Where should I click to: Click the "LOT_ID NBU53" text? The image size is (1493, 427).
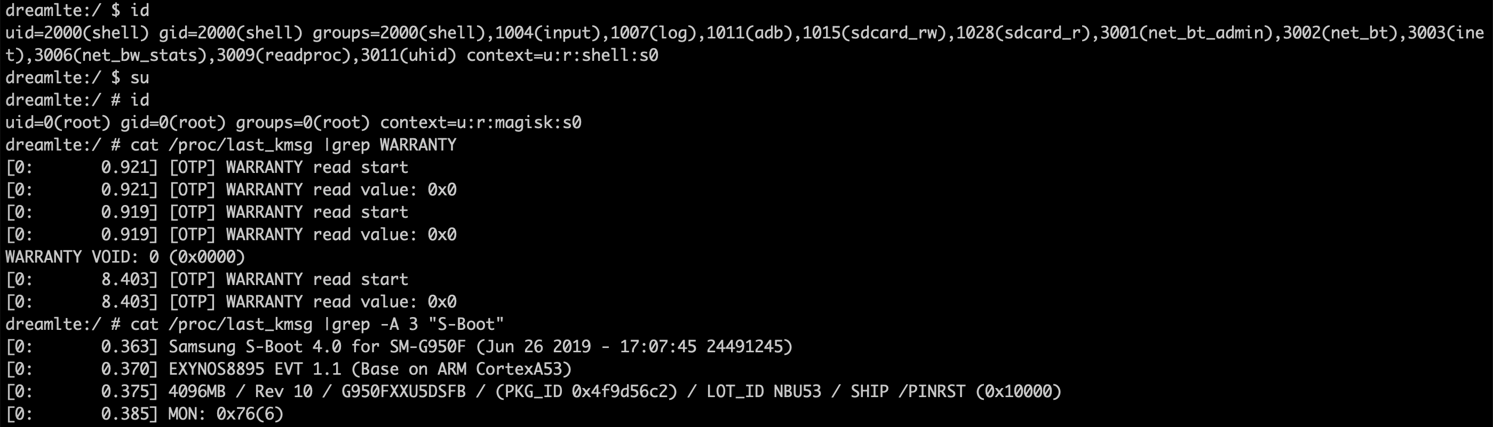click(x=763, y=392)
